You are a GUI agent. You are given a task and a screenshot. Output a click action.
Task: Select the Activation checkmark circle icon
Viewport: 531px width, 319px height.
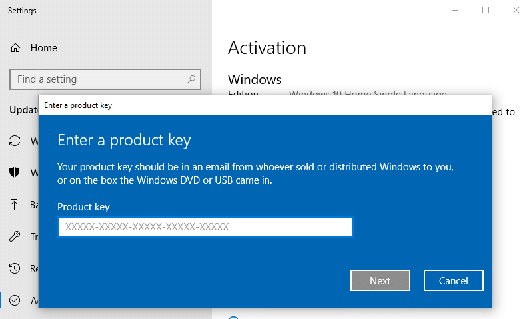click(15, 301)
